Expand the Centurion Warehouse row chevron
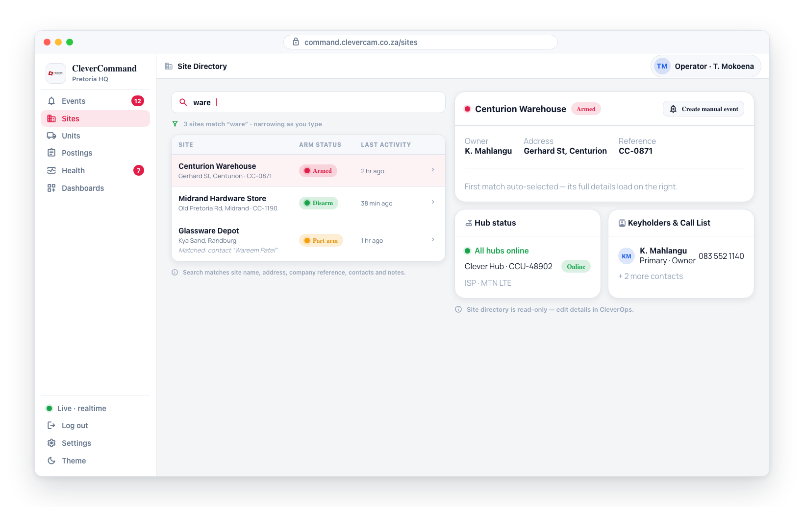804x507 pixels. click(433, 170)
